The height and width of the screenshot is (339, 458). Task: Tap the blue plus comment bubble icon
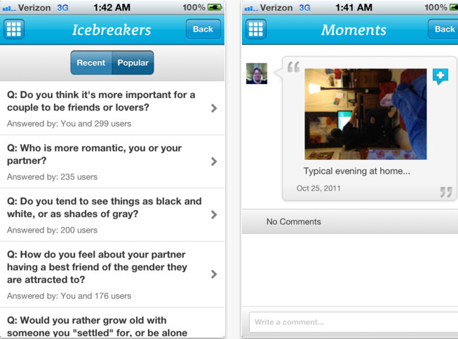pyautogui.click(x=440, y=76)
